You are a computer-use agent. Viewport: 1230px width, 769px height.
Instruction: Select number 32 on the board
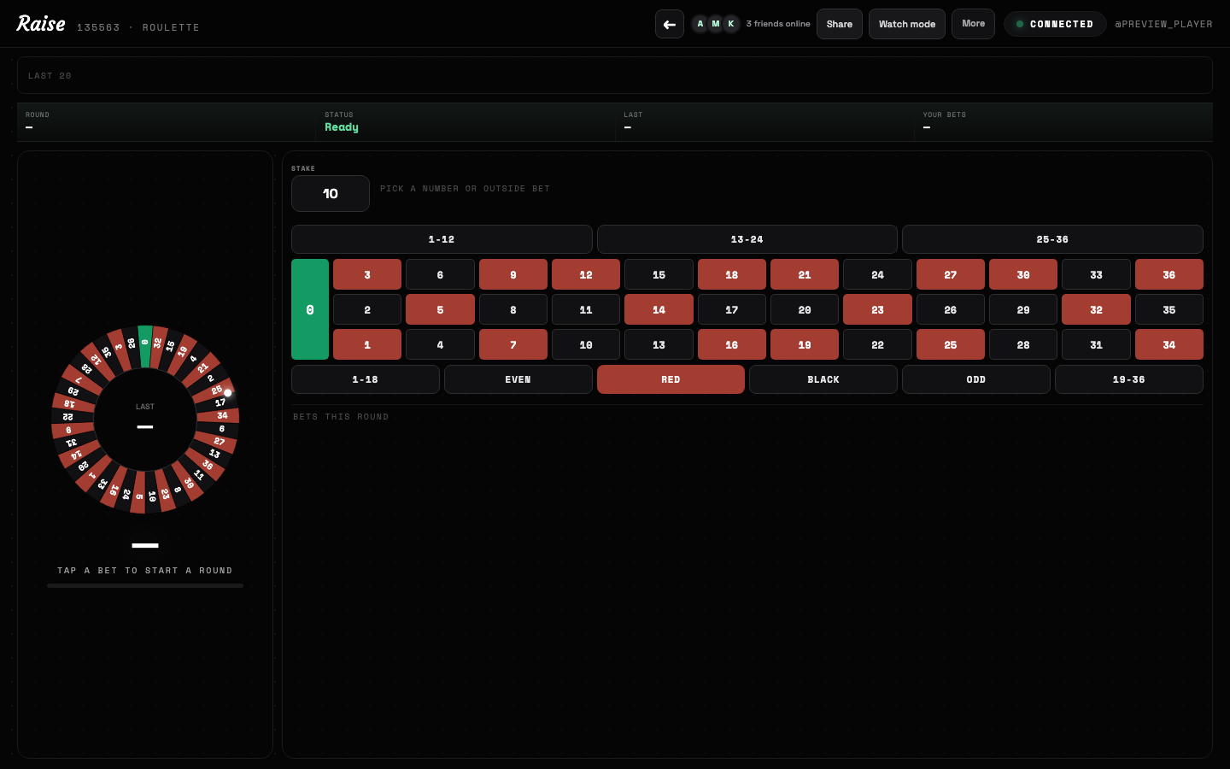pyautogui.click(x=1096, y=309)
